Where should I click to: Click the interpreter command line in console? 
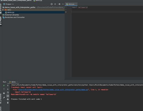click(77, 85)
